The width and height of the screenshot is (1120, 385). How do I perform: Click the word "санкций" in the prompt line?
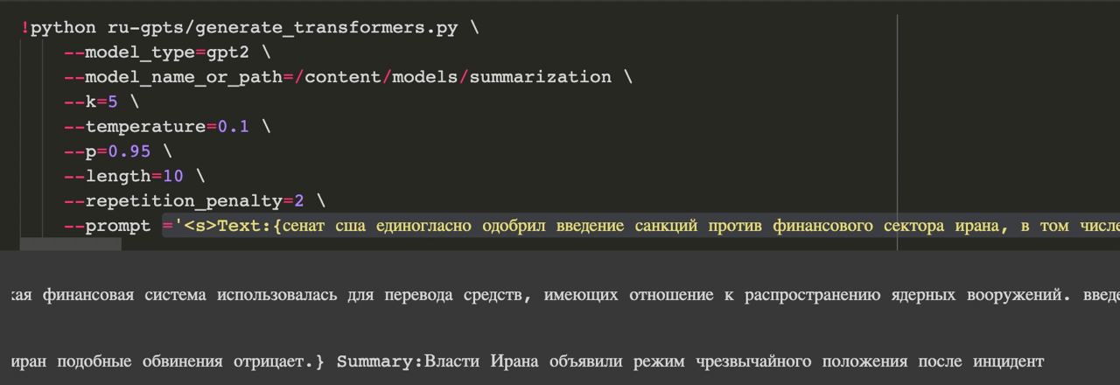click(x=666, y=226)
